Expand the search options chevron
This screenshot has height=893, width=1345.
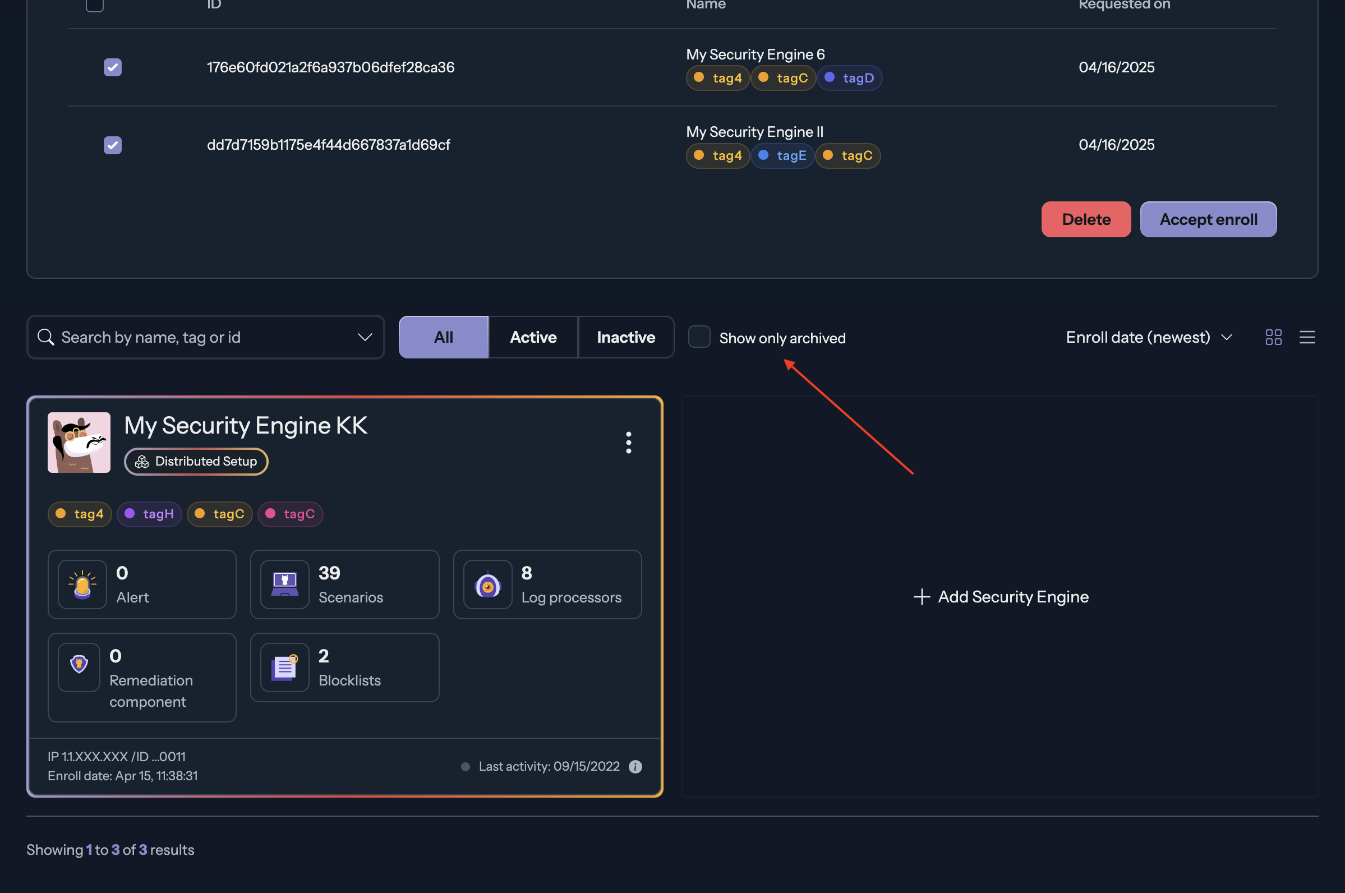tap(365, 337)
